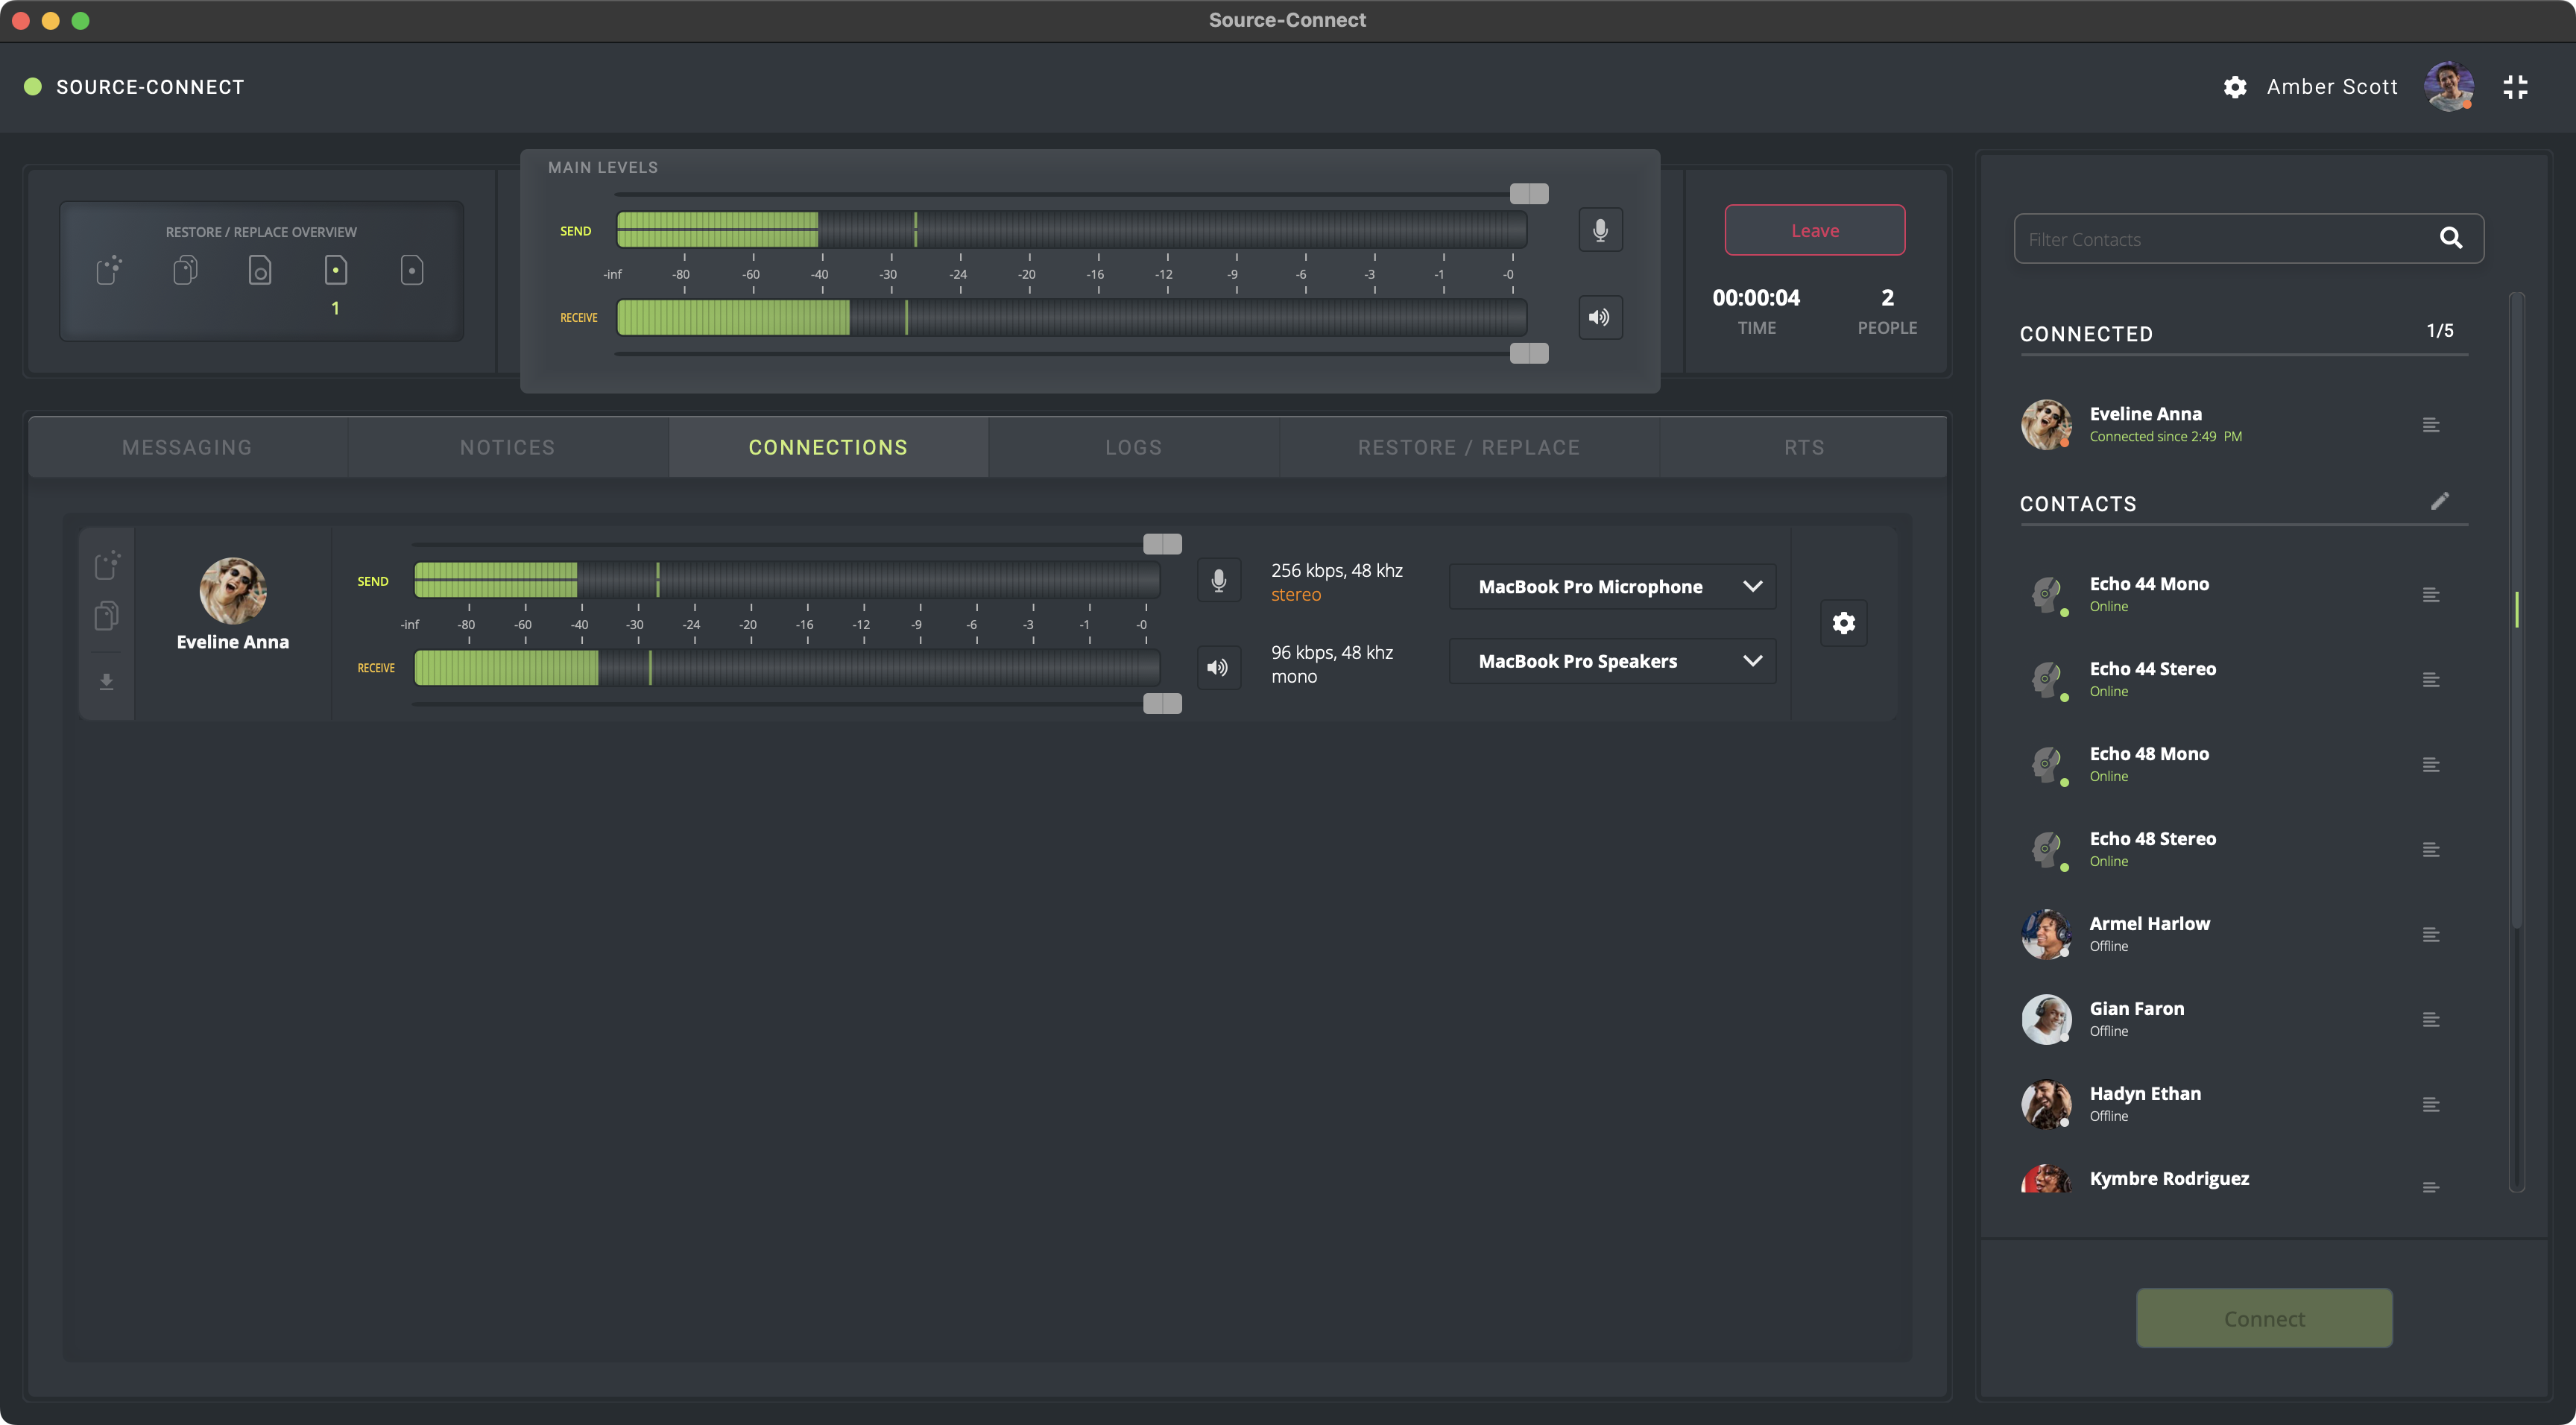Mute Eveline Anna send microphone

(1218, 580)
